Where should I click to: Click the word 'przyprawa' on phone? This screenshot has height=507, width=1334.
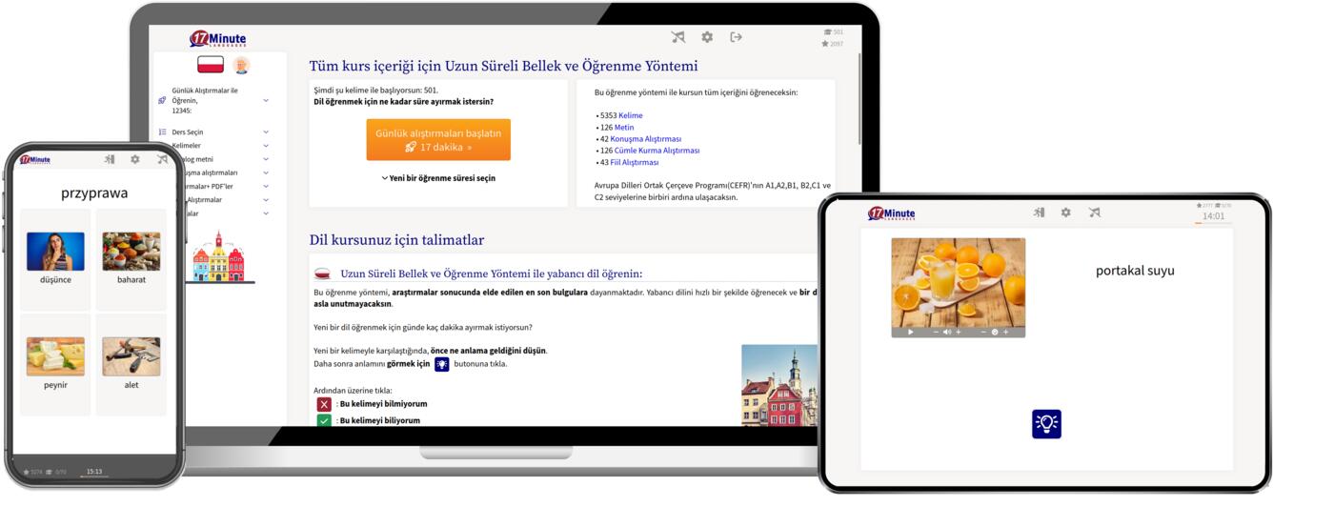pyautogui.click(x=94, y=193)
